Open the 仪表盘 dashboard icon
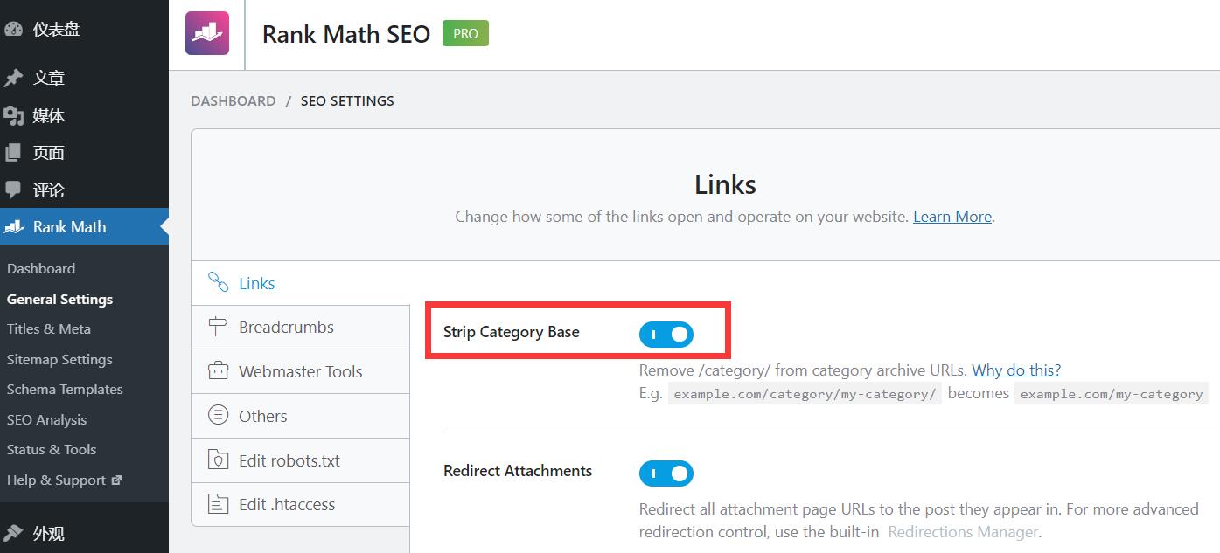 tap(13, 29)
